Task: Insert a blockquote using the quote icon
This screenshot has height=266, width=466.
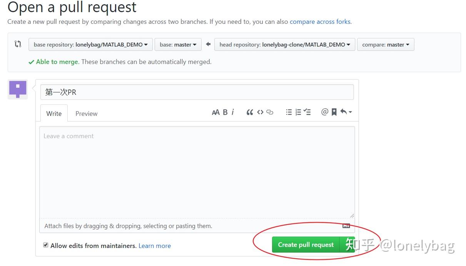Action: [249, 112]
